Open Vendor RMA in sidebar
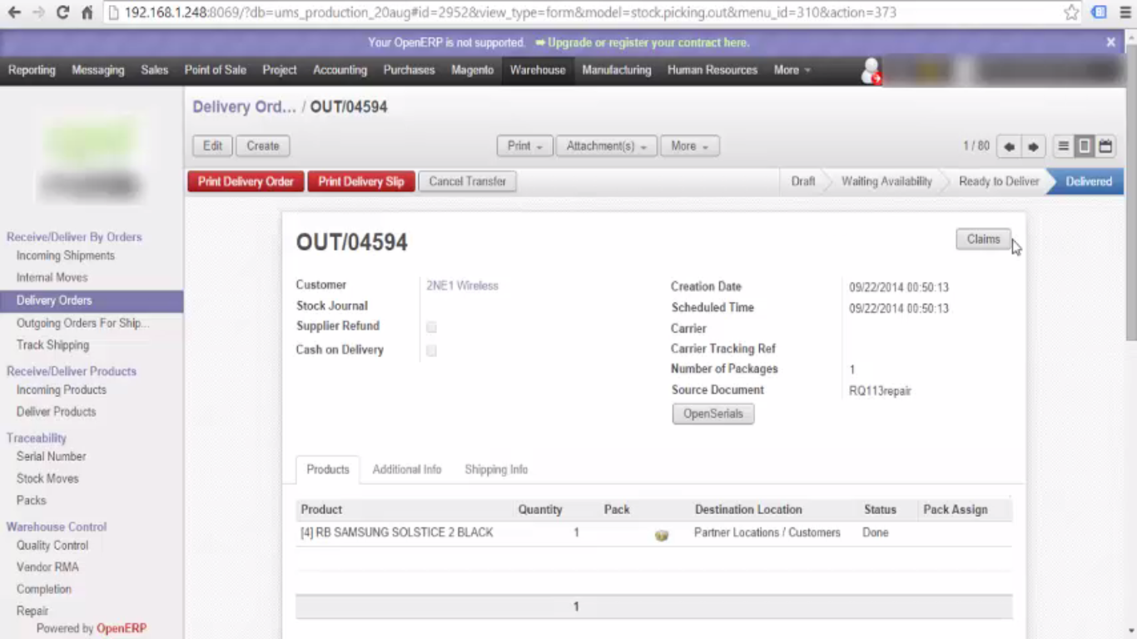 coord(47,567)
